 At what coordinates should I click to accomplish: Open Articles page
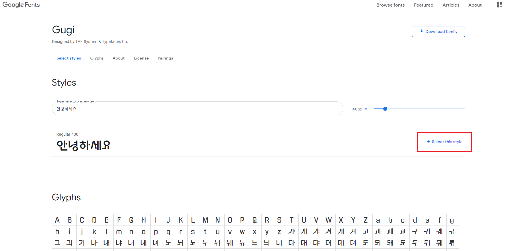point(451,5)
